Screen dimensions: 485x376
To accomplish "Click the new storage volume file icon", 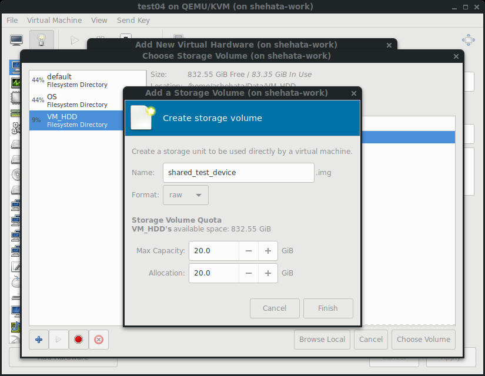I will point(143,117).
